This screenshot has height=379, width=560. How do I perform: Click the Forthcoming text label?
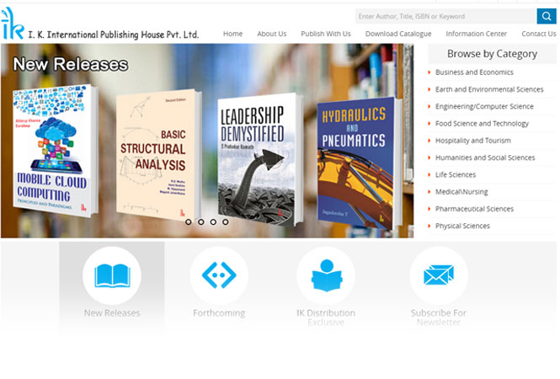(219, 313)
